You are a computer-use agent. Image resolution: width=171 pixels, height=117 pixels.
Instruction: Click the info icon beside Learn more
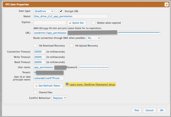(x=67, y=84)
